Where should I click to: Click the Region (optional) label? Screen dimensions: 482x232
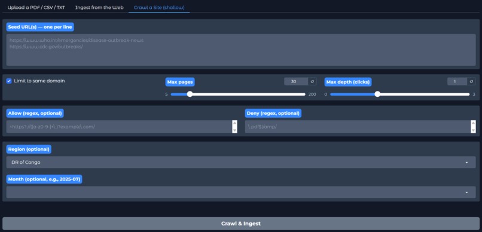pyautogui.click(x=29, y=149)
